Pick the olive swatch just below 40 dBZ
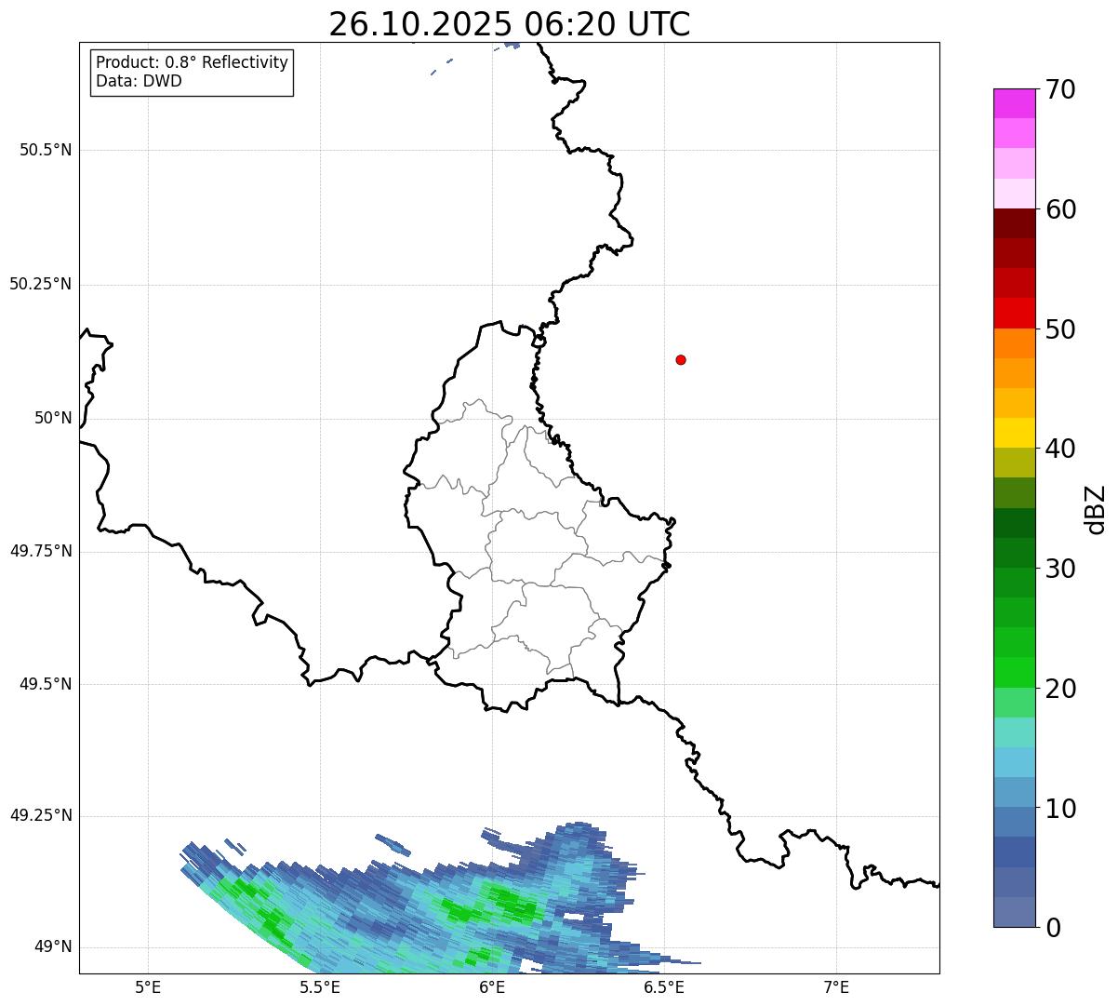 1014,463
